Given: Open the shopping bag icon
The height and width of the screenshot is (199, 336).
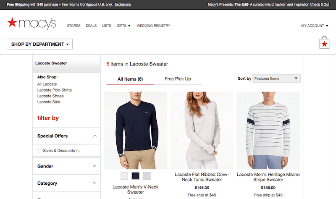Looking at the screenshot, I should [324, 43].
